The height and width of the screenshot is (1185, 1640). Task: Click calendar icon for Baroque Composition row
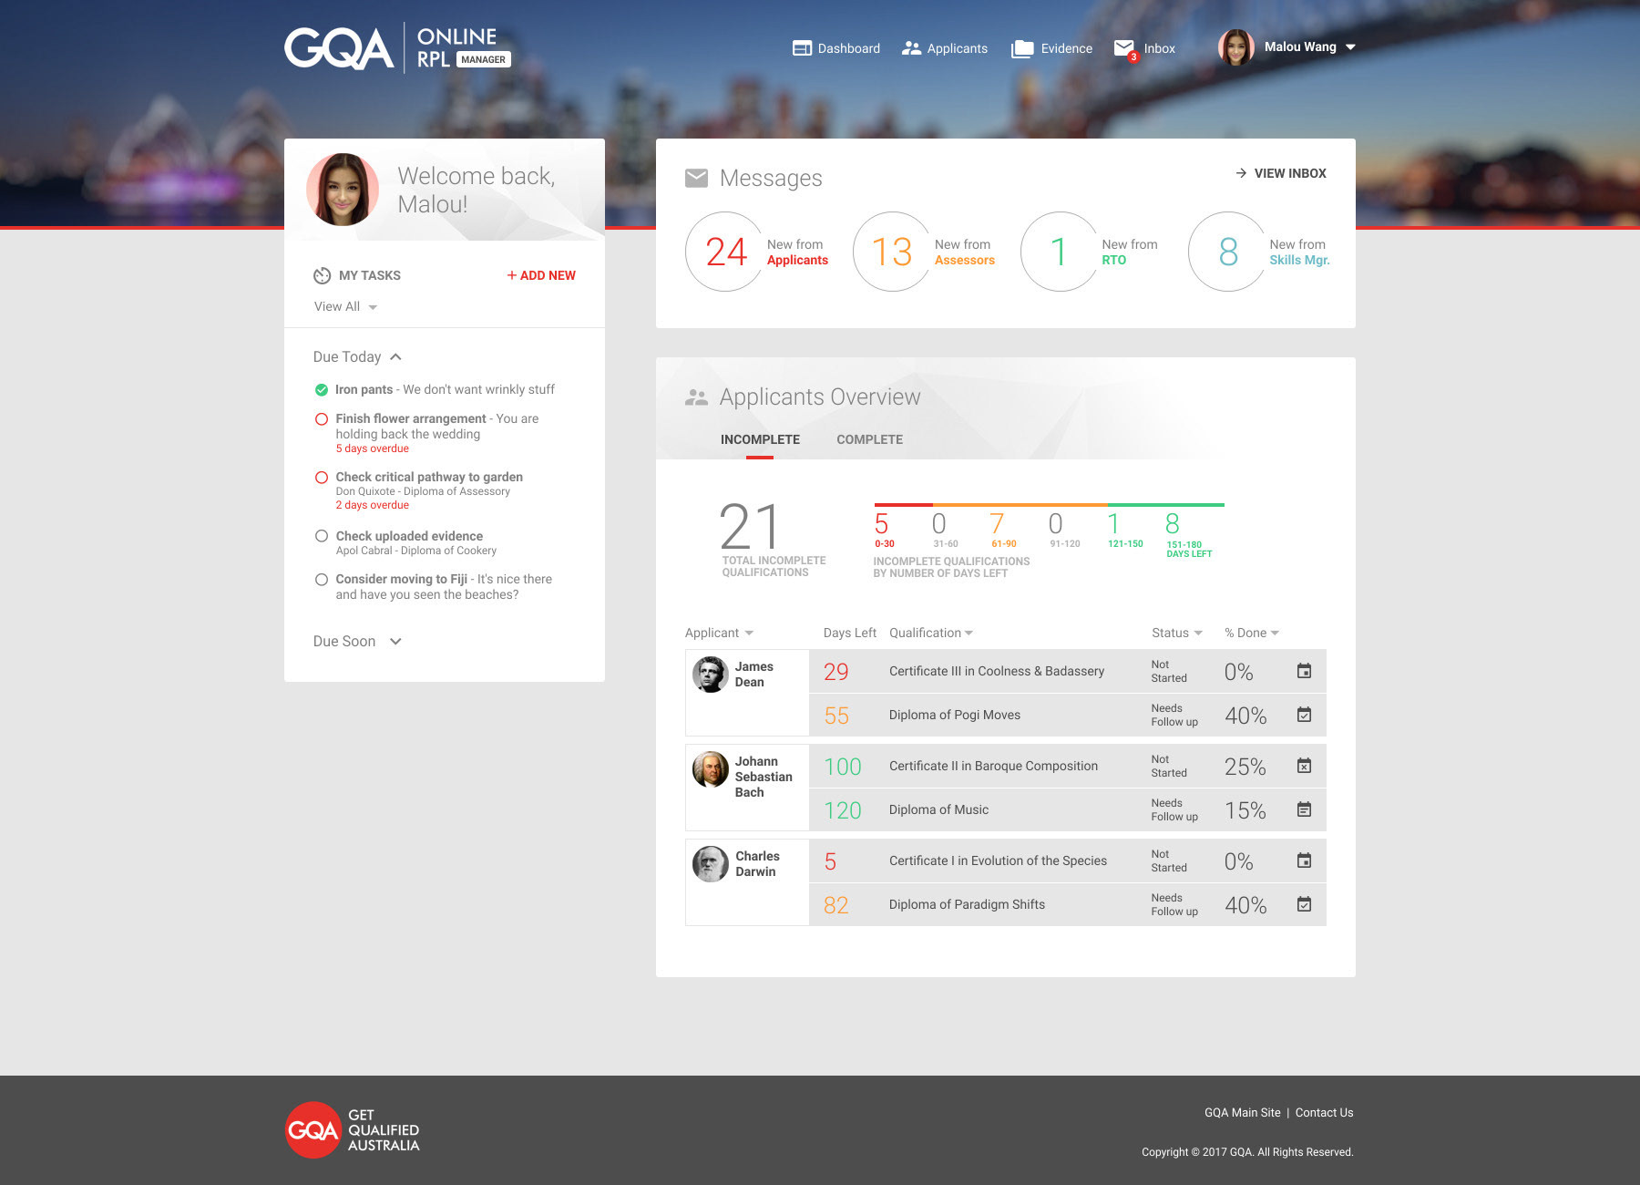1304,766
